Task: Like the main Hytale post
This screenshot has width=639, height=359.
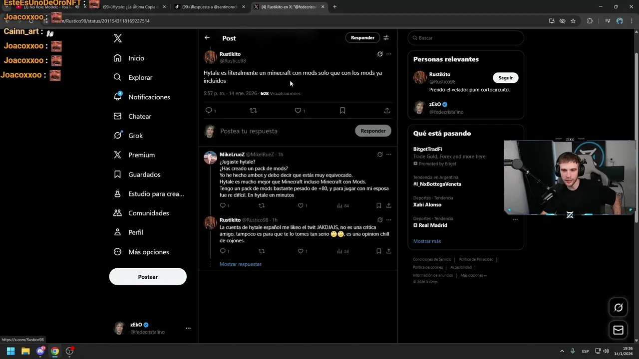Action: click(x=298, y=111)
